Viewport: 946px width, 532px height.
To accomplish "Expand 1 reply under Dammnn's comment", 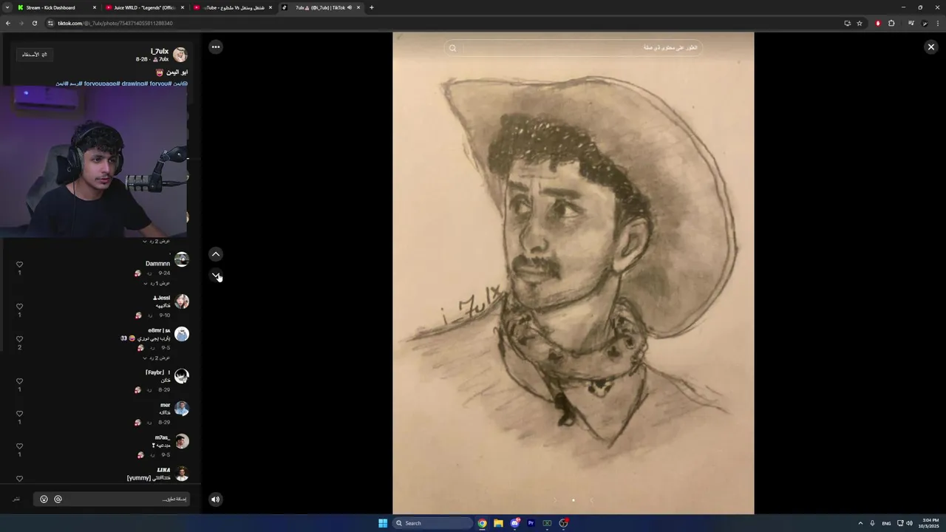I will pyautogui.click(x=157, y=283).
